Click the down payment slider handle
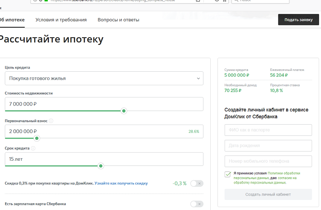The height and width of the screenshot is (210, 321). [37, 138]
